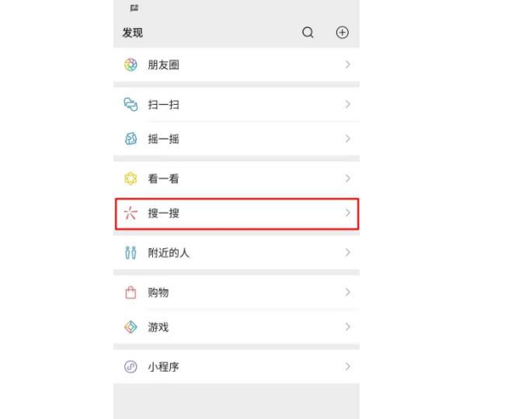
Task: Tap the Shopping (购物) bag icon
Action: (x=130, y=293)
